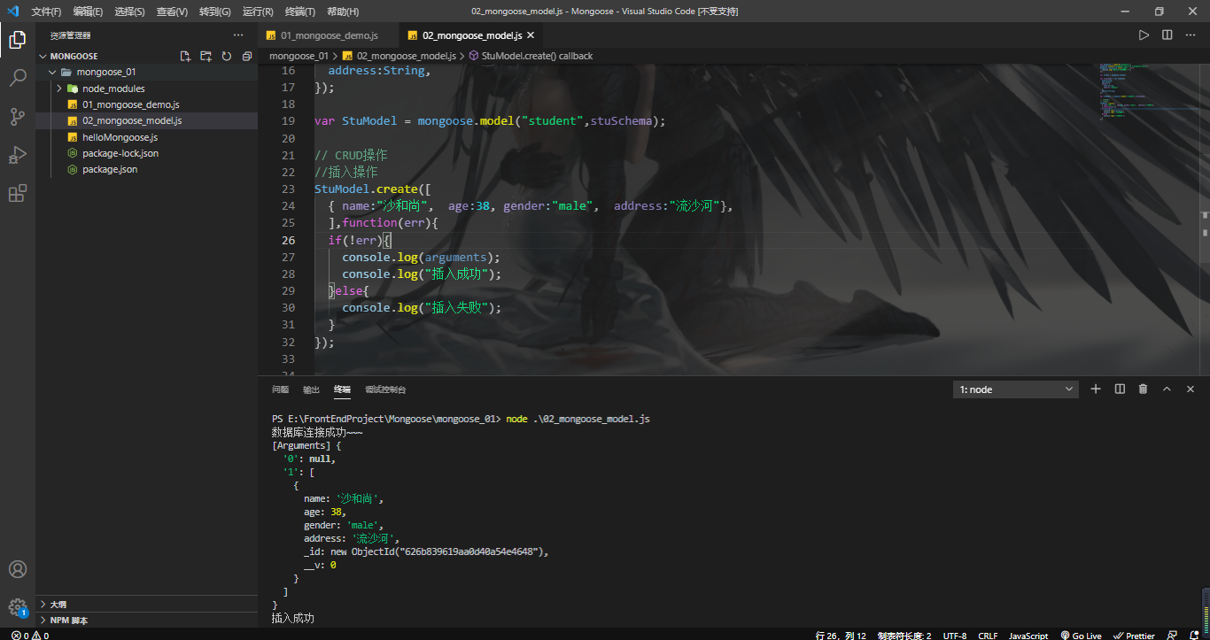Switch to 01_mongoose_demo.js editor tab
This screenshot has width=1210, height=640.
click(x=329, y=35)
